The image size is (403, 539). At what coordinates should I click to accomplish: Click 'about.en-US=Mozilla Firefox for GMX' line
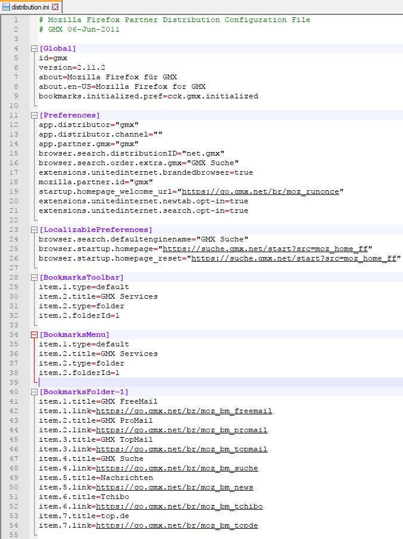(122, 86)
